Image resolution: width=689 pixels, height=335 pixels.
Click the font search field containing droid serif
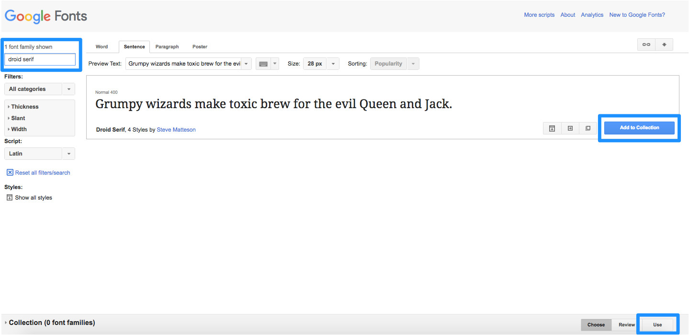coord(40,59)
